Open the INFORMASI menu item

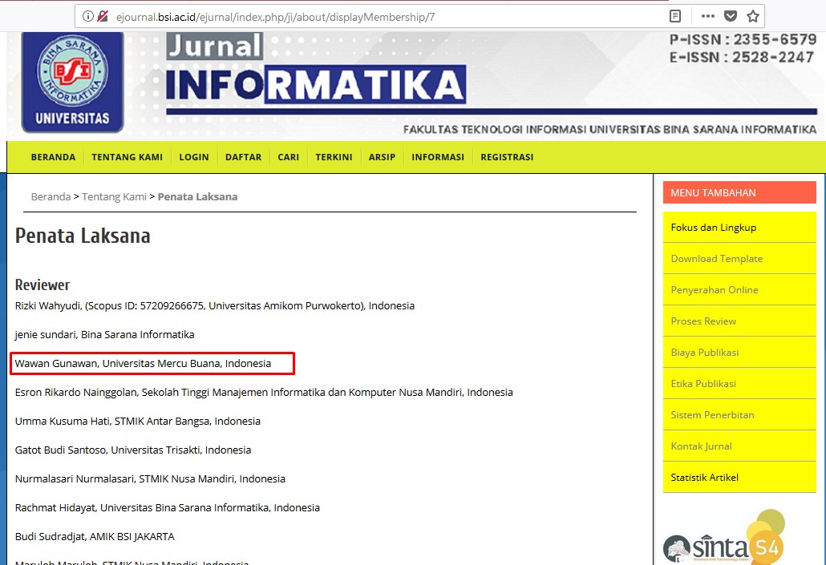438,157
